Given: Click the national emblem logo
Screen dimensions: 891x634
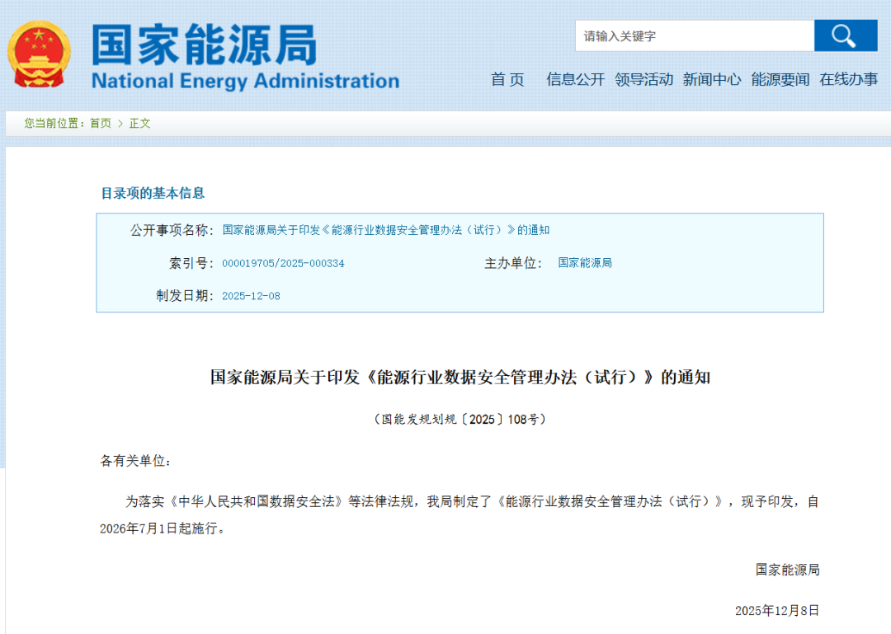Looking at the screenshot, I should [x=39, y=54].
